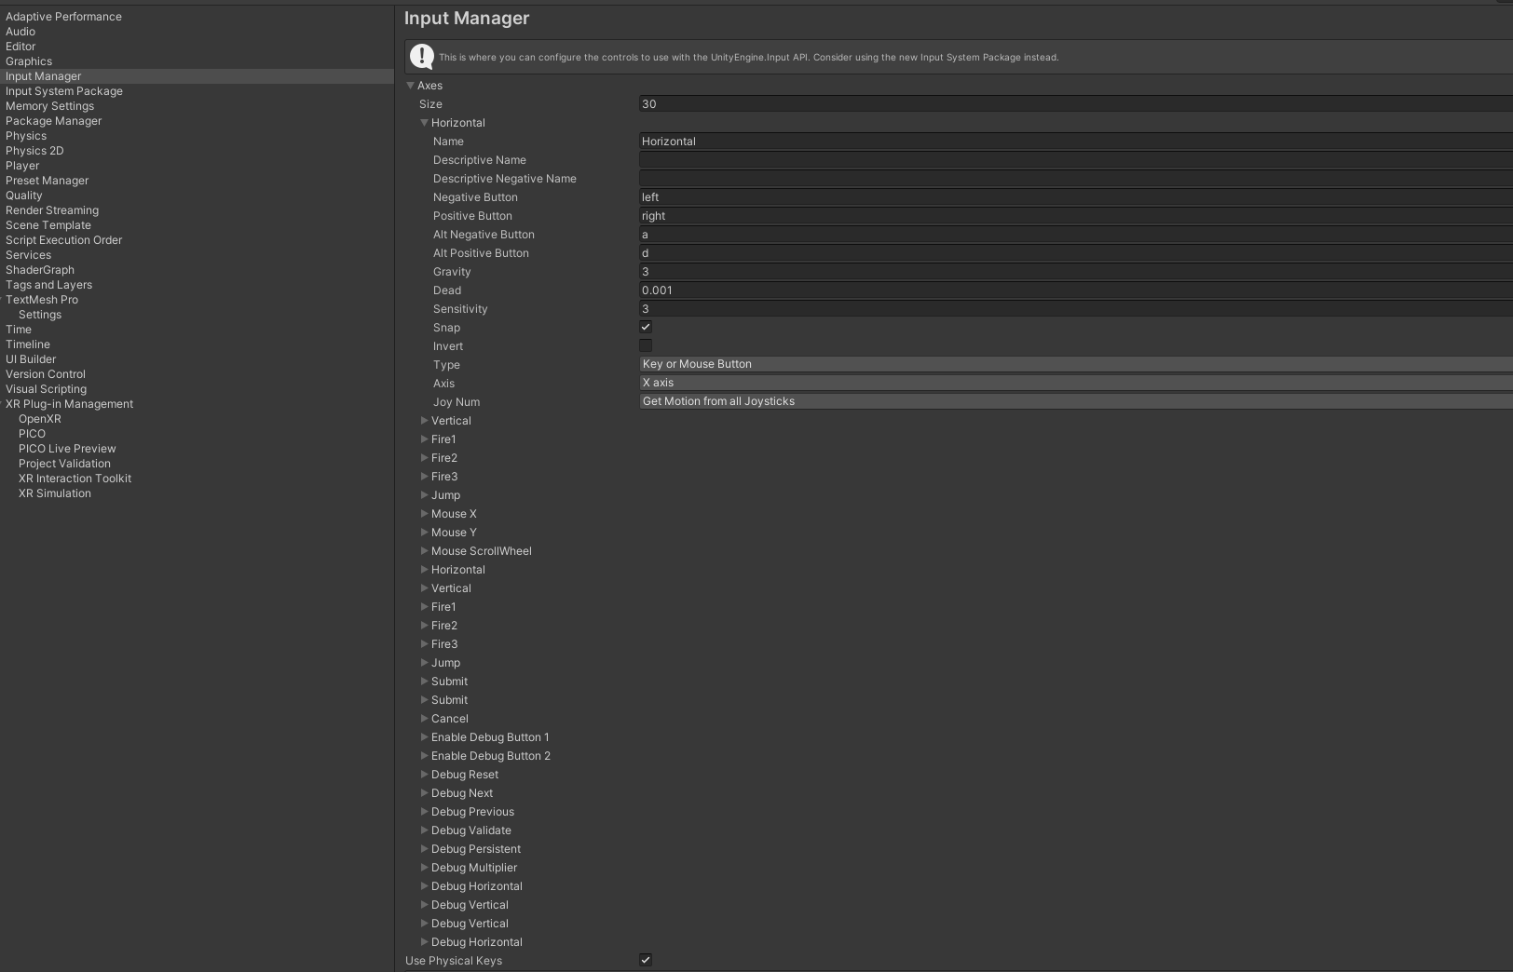Edit the Negative Button field
Screen dimensions: 1513x972
coord(1076,197)
